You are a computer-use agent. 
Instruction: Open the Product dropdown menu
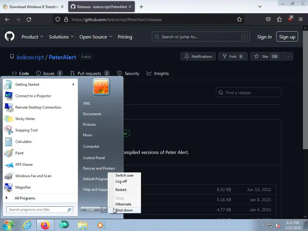(x=32, y=37)
